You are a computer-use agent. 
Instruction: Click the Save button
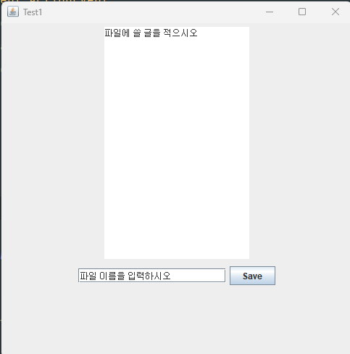(252, 276)
